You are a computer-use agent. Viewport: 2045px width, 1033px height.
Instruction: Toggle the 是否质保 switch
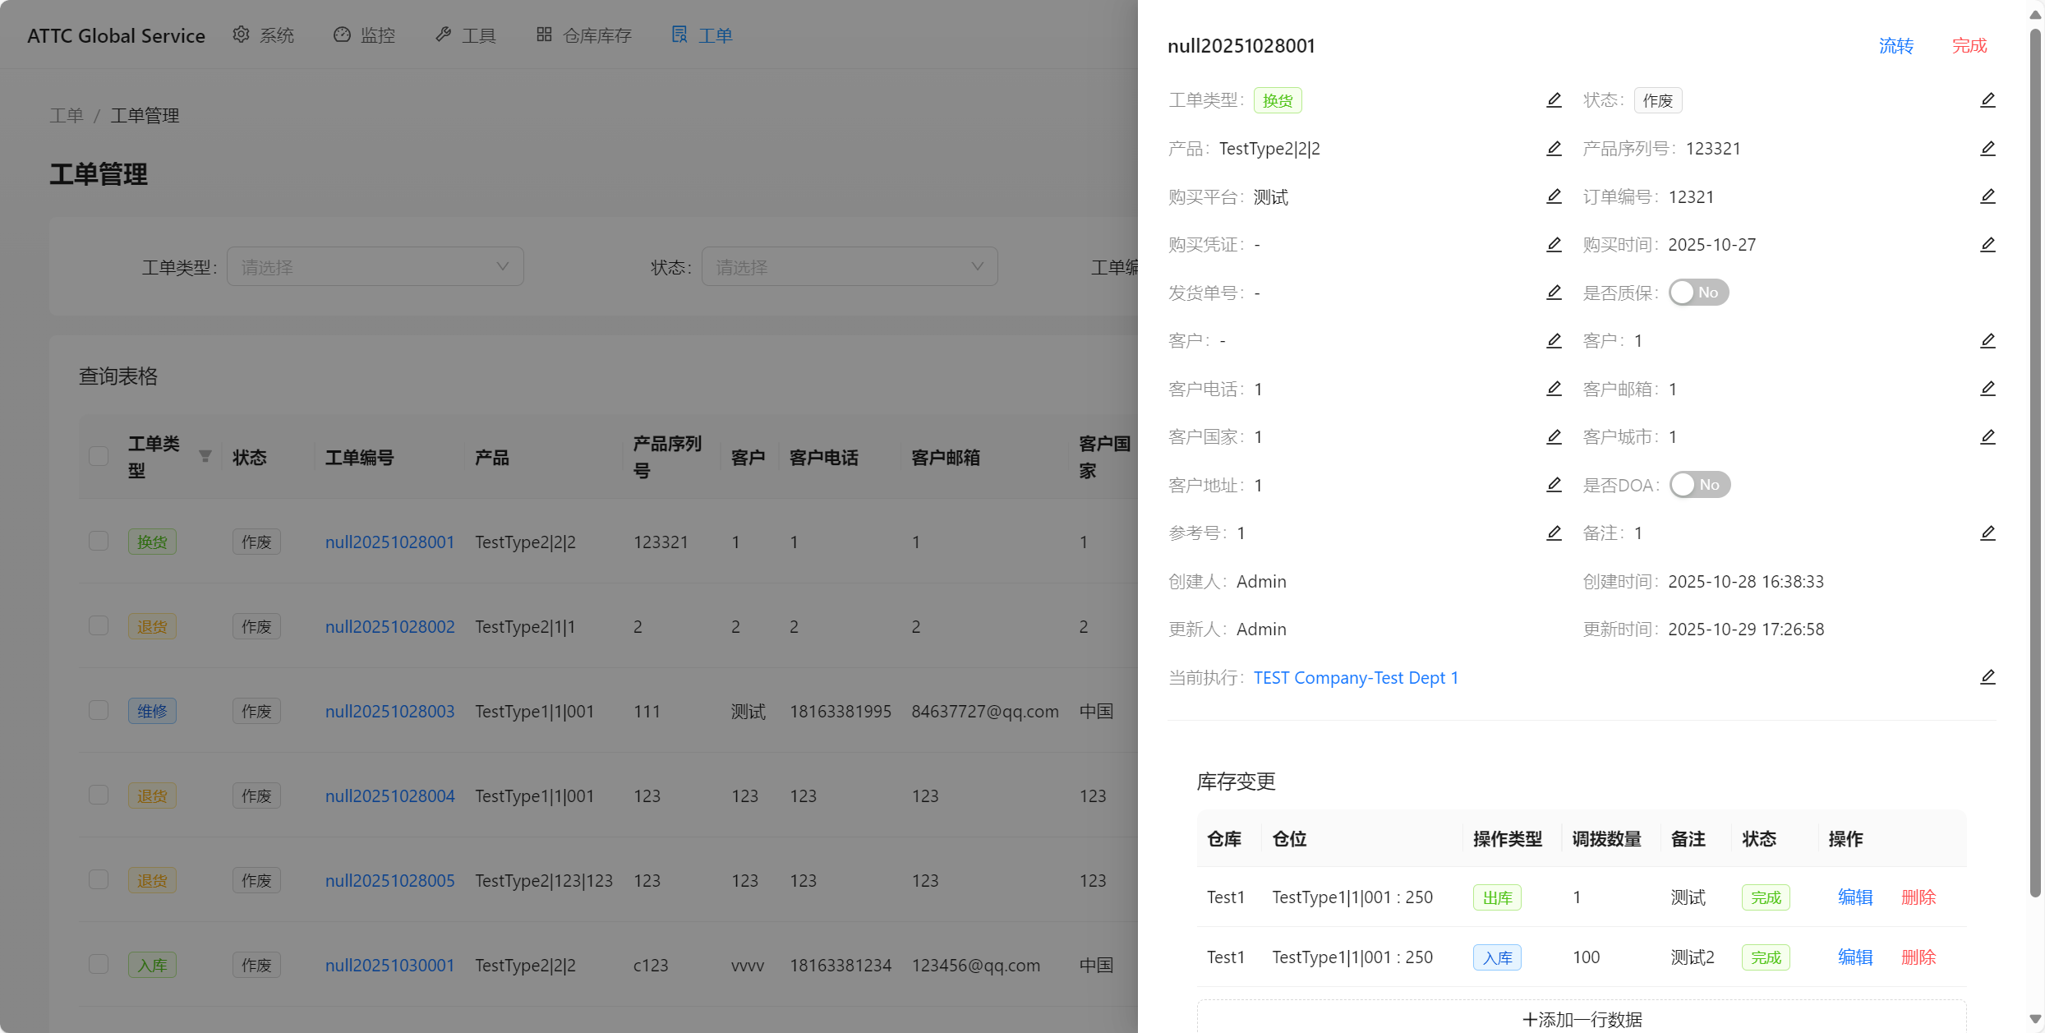click(1698, 293)
